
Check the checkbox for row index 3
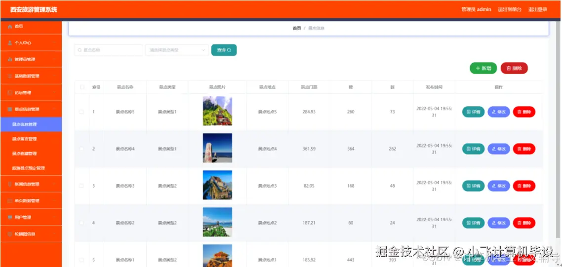tap(81, 186)
